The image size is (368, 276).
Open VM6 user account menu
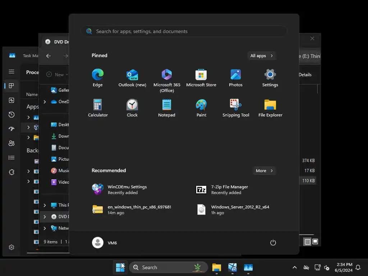pos(105,243)
